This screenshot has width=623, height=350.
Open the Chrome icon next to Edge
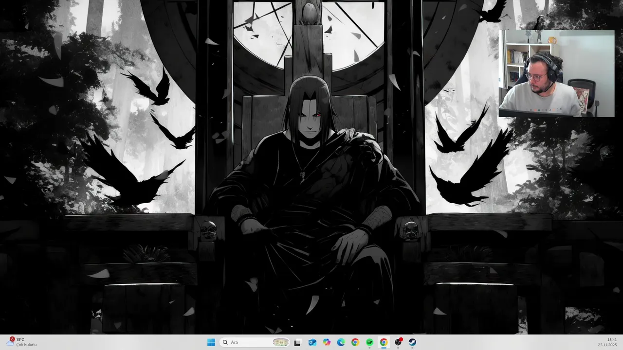click(355, 342)
